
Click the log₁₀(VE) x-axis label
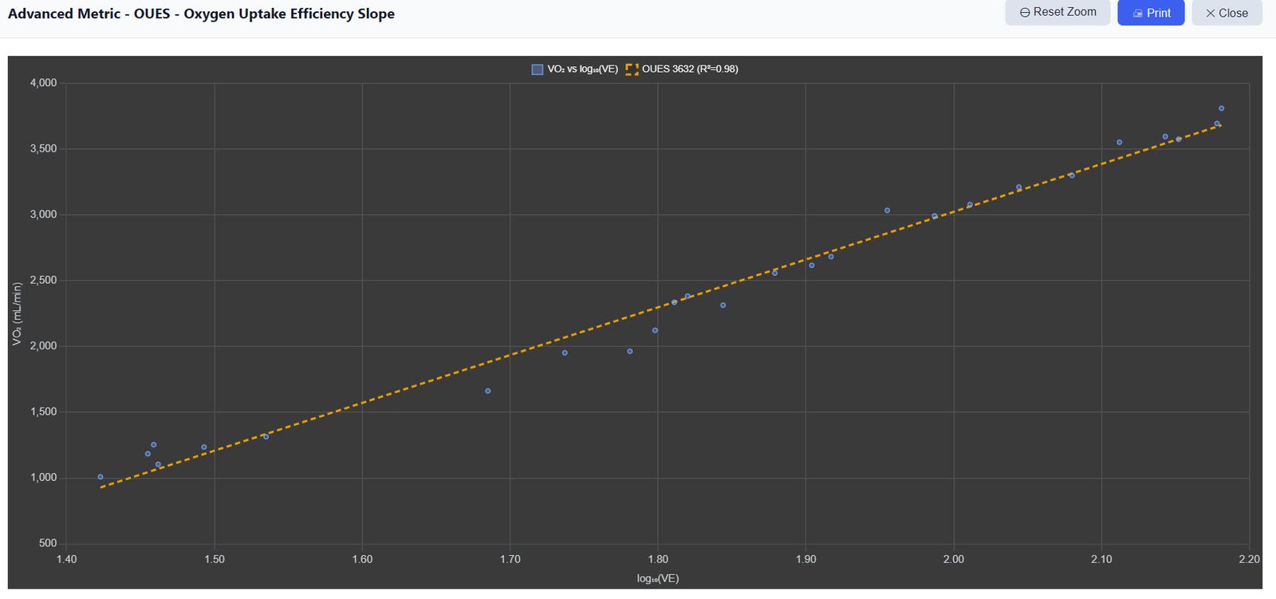tap(658, 578)
